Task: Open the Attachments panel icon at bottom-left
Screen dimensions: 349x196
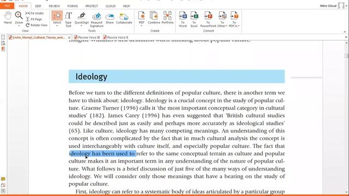Action: click(3, 185)
